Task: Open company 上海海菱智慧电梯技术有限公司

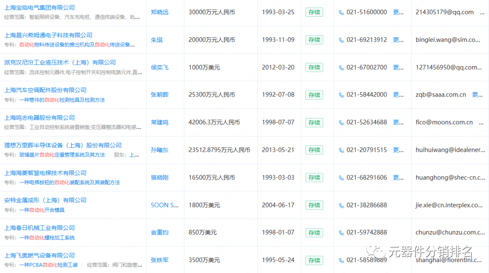Action: pyautogui.click(x=45, y=173)
